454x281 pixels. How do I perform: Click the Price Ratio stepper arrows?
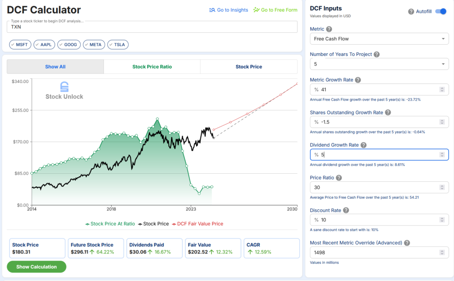coord(442,187)
